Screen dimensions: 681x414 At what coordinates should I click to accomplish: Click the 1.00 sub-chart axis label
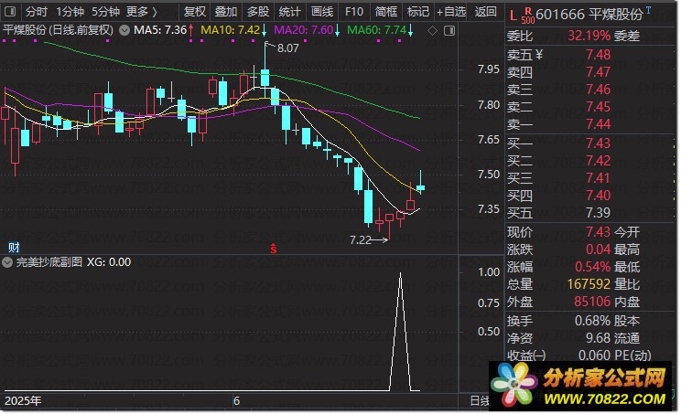point(489,272)
